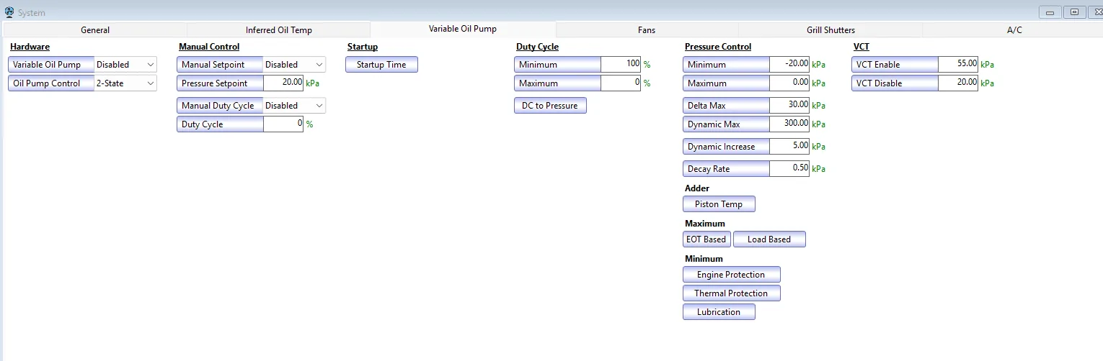Select the Dynamic Max label
Screen dimensions: 1103x361
(x=726, y=124)
